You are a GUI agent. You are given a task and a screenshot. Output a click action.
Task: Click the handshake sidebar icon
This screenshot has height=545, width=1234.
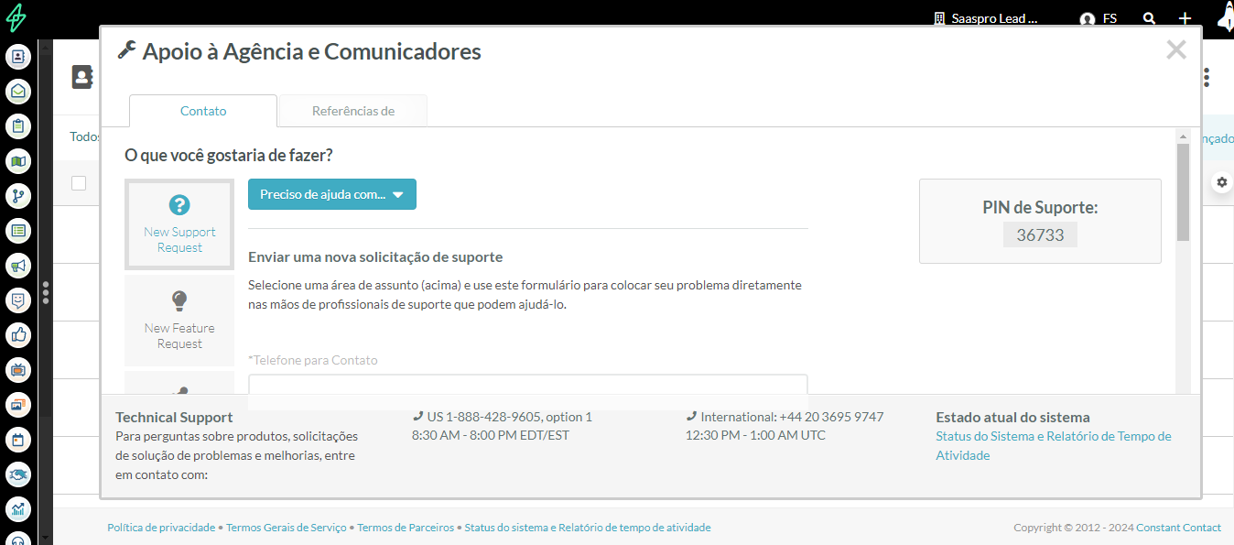tap(18, 474)
